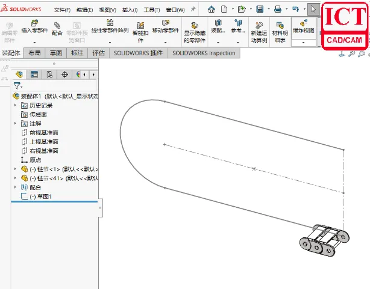
Task: Switch to the 标注 annotation tab
Action: pos(77,53)
